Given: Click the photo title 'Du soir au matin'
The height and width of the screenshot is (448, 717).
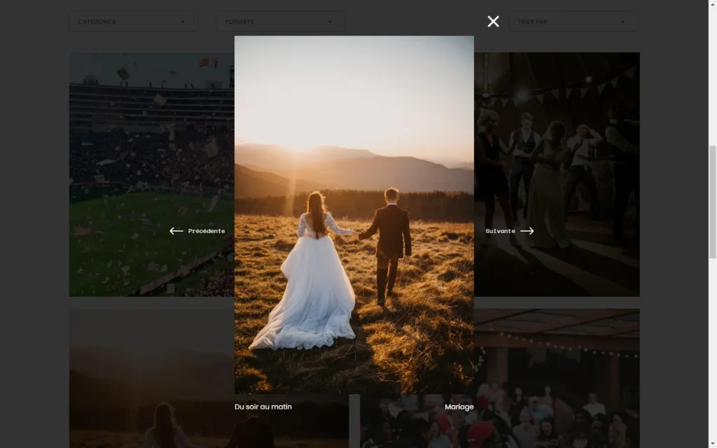Looking at the screenshot, I should (263, 407).
